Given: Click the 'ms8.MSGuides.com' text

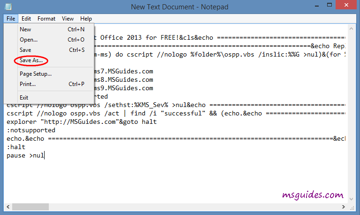Looking at the screenshot, I should [x=123, y=79].
